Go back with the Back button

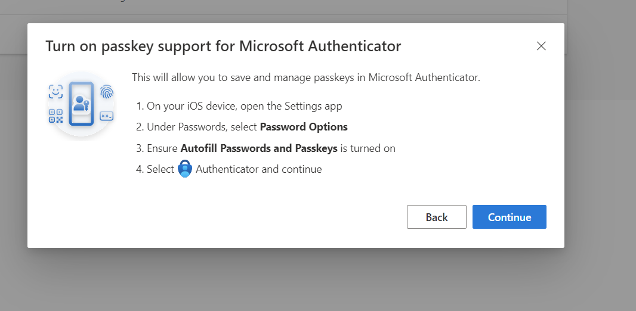click(x=436, y=217)
